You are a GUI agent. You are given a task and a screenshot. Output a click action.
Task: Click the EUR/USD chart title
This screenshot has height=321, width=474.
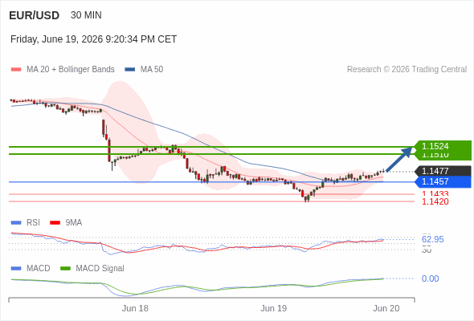35,15
